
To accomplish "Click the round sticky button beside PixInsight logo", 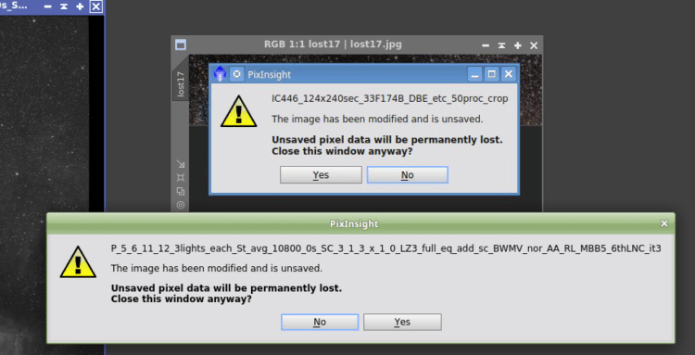I will coord(236,74).
